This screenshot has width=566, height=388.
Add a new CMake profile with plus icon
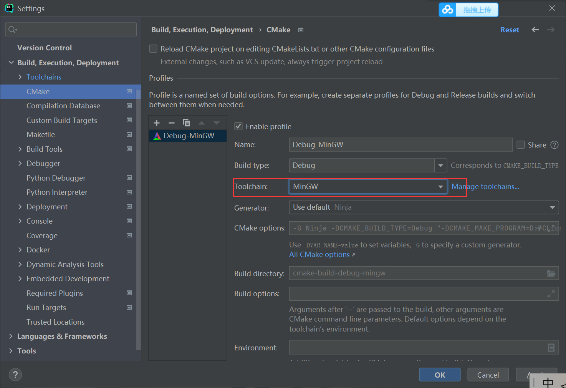(157, 123)
